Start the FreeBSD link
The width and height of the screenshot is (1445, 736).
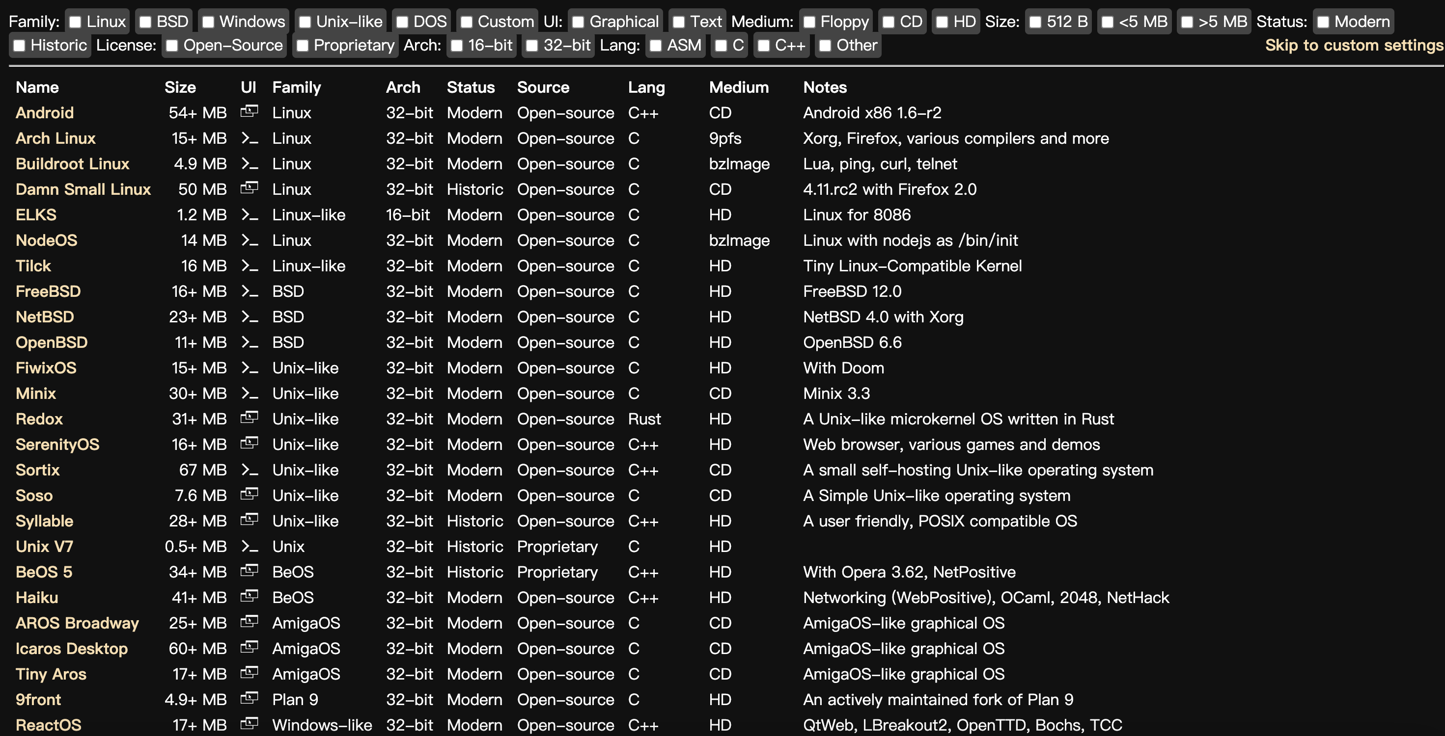[48, 291]
